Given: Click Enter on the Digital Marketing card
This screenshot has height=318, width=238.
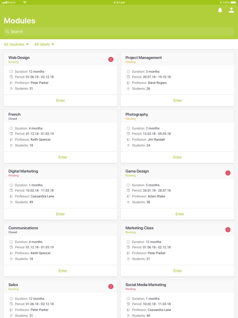Looking at the screenshot, I should tap(60, 214).
